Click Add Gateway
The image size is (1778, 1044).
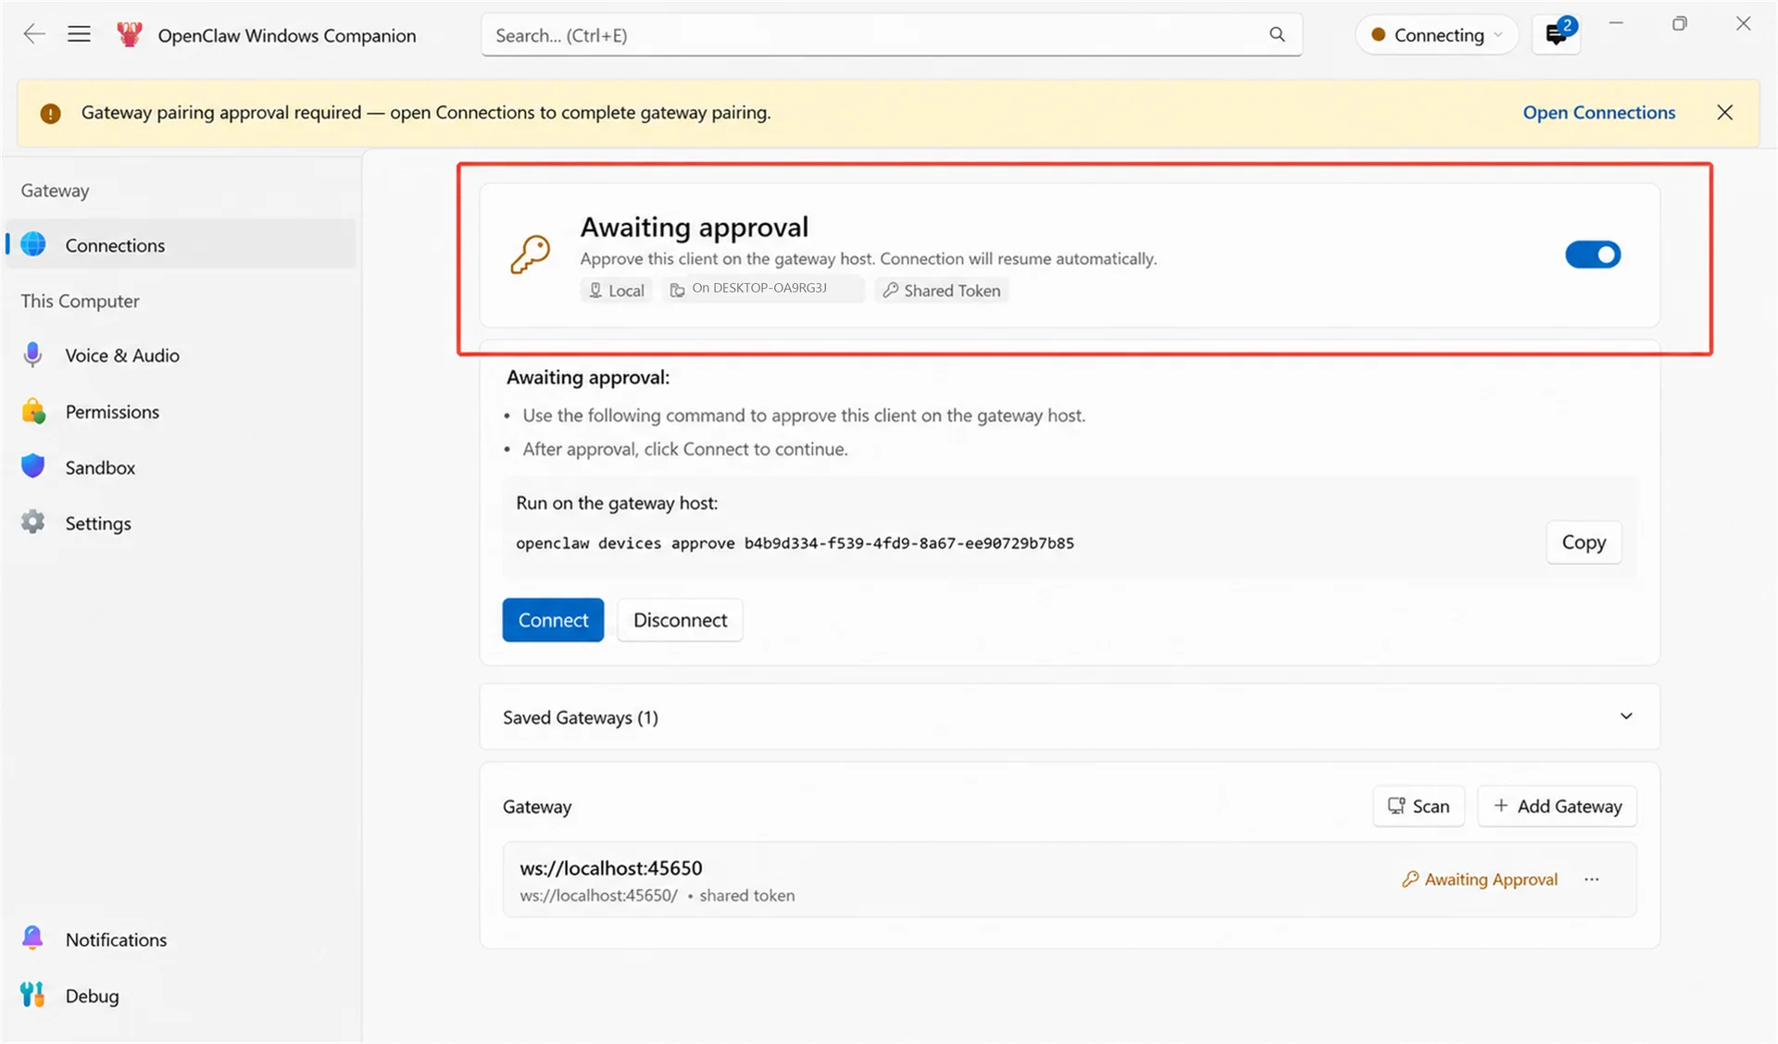coord(1558,806)
